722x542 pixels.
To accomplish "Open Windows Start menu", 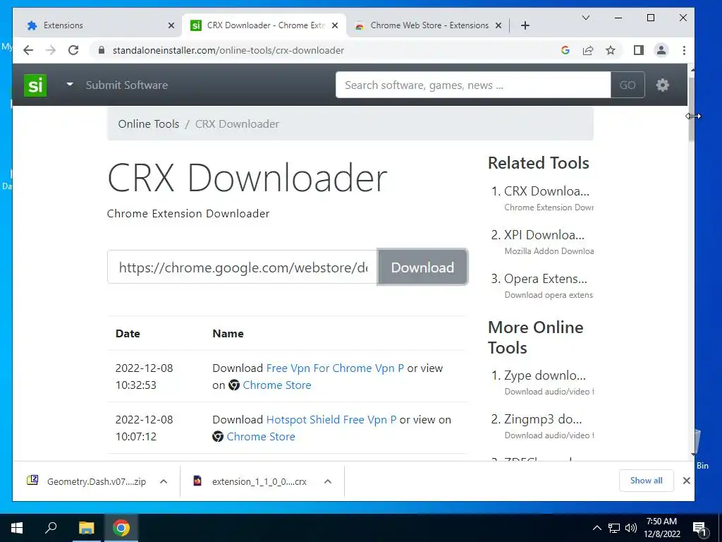I will pyautogui.click(x=17, y=528).
